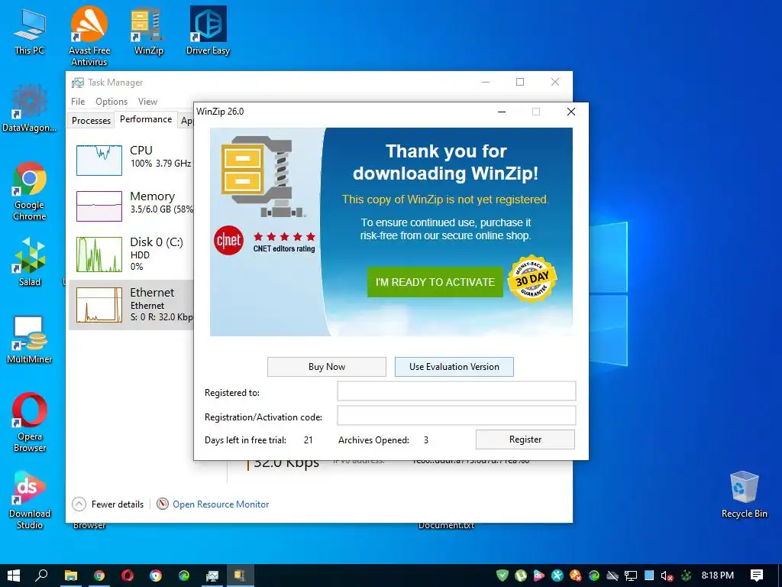
Task: Click the Registration/Activation code field
Action: pyautogui.click(x=457, y=415)
